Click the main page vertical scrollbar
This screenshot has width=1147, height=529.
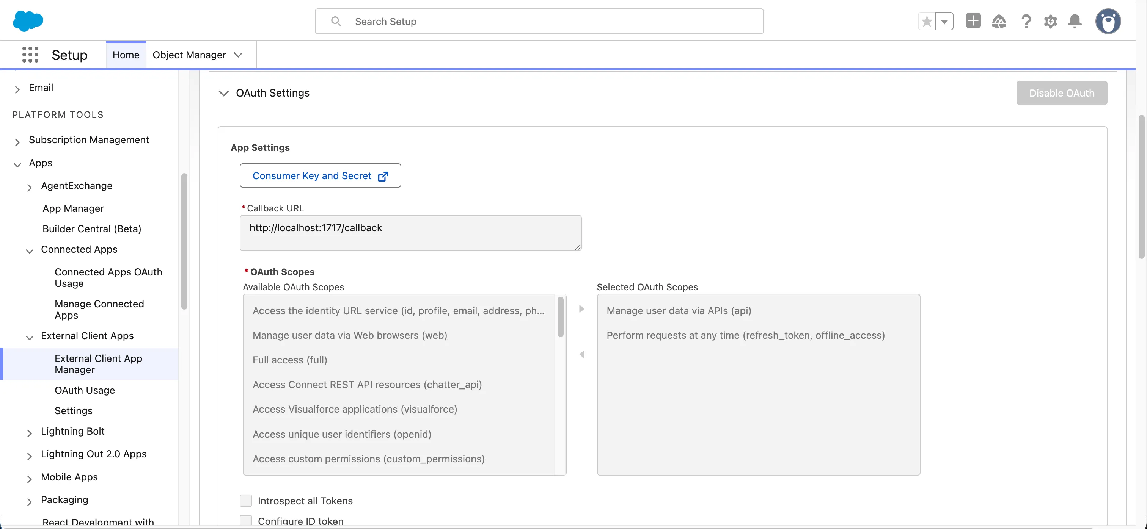[x=1141, y=186]
